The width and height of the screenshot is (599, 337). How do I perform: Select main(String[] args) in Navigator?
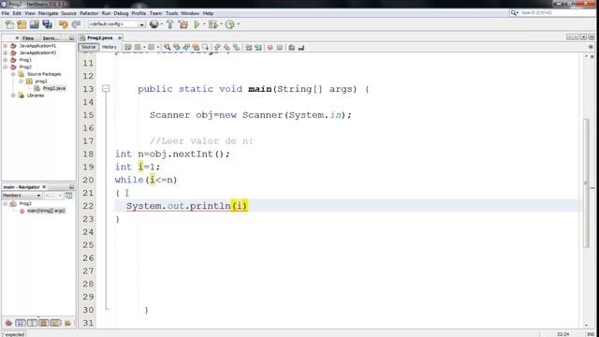(x=46, y=211)
